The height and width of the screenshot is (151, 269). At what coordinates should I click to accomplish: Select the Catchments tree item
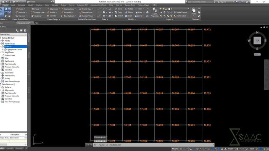click(9, 61)
